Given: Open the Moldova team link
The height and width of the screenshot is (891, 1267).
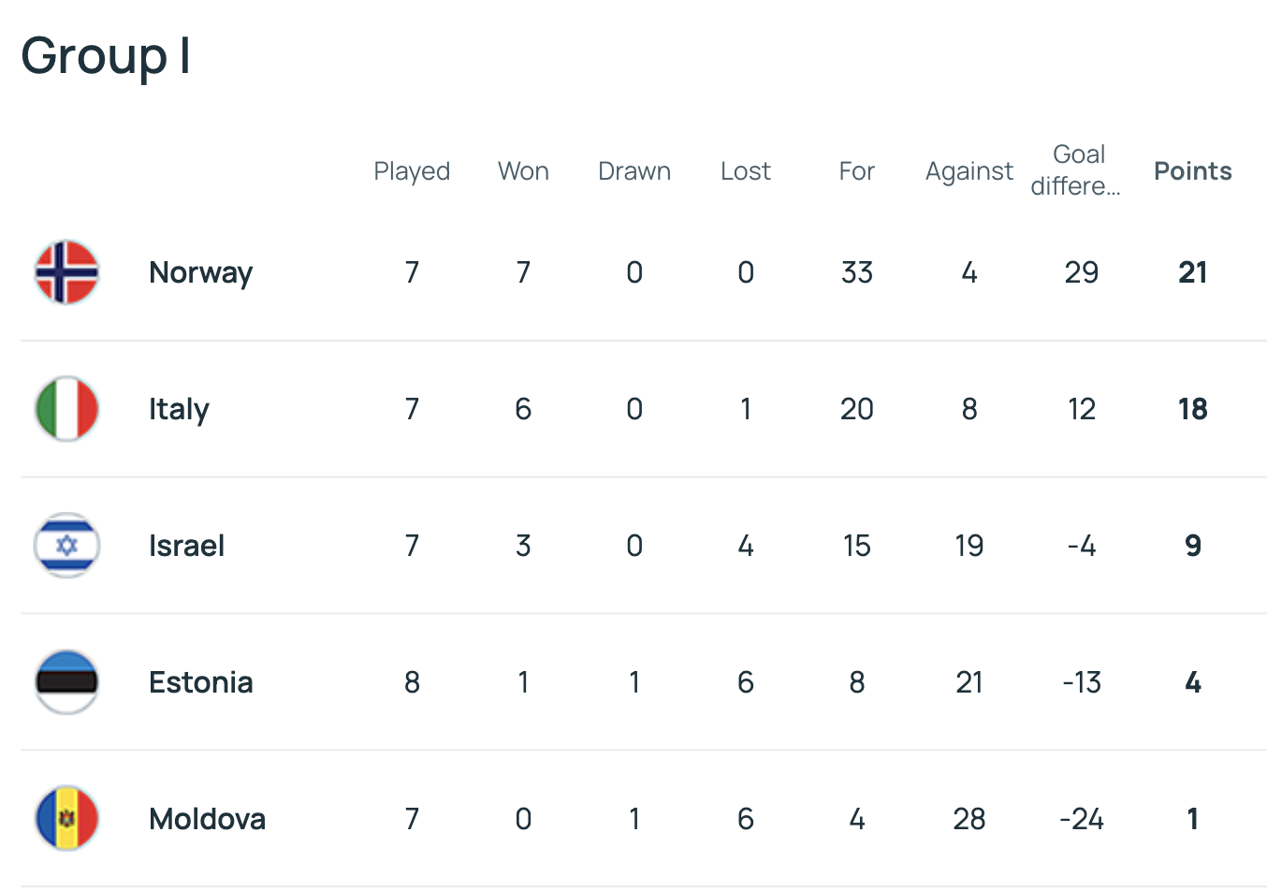Looking at the screenshot, I should click(207, 819).
